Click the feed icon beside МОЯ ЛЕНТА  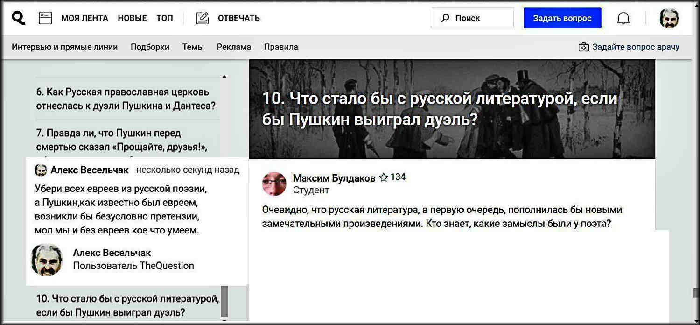pyautogui.click(x=45, y=18)
